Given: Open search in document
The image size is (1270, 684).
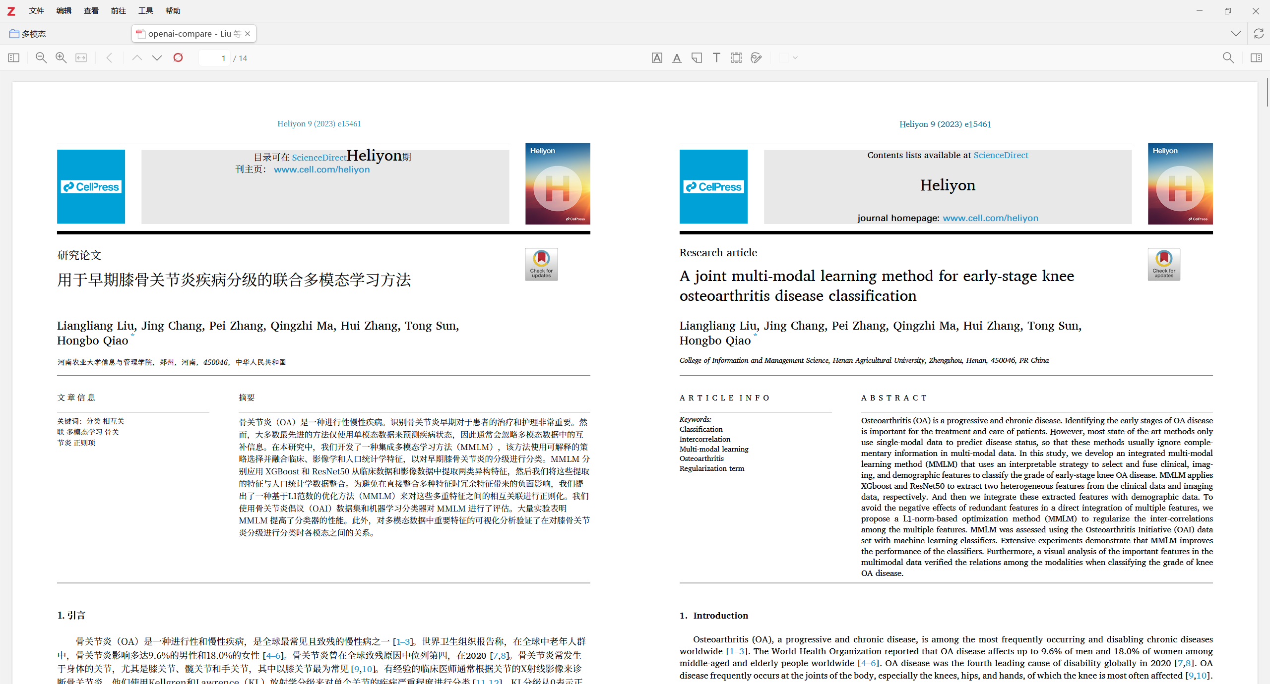Looking at the screenshot, I should [x=1228, y=58].
